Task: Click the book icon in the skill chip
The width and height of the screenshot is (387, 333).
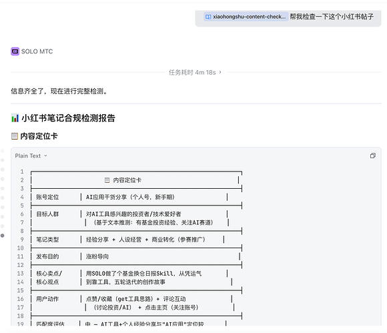Action: tap(208, 17)
